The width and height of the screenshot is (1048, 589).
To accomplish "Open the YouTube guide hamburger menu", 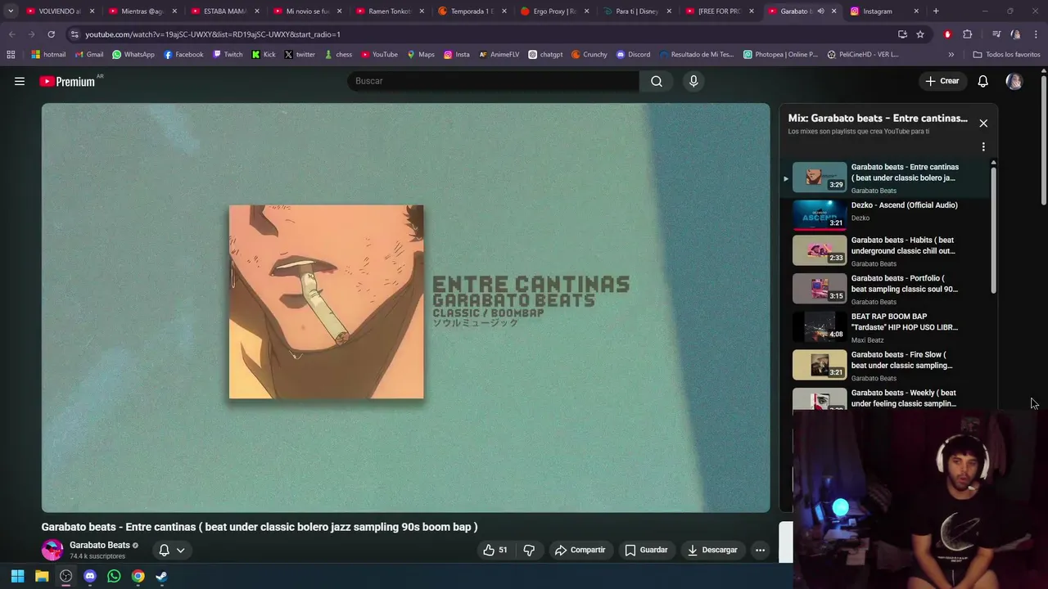I will pyautogui.click(x=20, y=81).
